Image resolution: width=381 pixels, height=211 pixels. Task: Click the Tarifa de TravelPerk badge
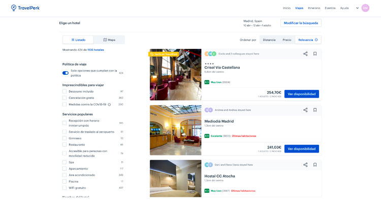click(164, 54)
